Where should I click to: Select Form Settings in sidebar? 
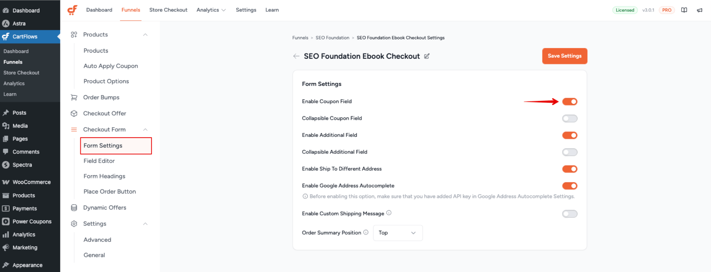click(116, 146)
